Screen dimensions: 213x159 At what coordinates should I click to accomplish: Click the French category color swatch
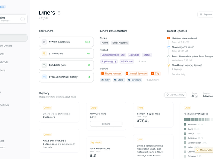185,133
